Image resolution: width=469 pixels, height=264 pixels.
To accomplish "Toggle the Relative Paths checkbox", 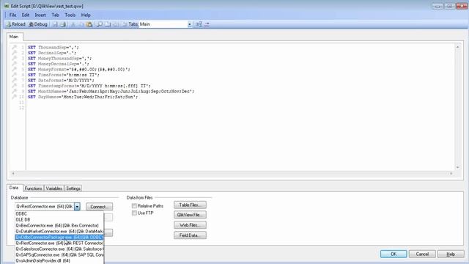I will click(x=134, y=206).
